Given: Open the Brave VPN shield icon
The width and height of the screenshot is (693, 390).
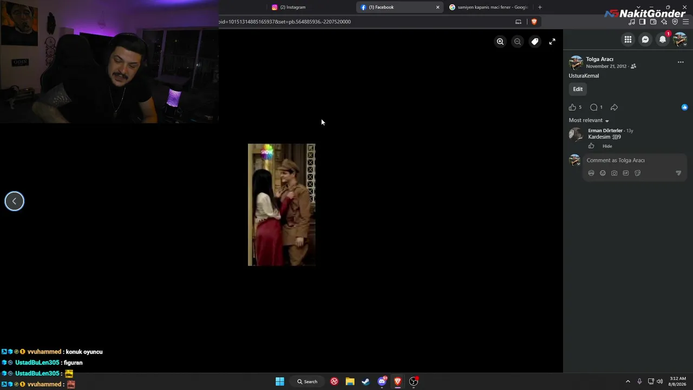Looking at the screenshot, I should (675, 22).
